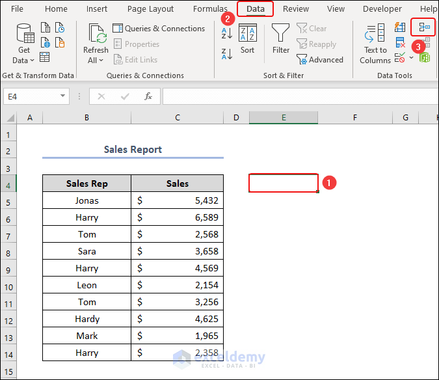Image resolution: width=439 pixels, height=380 pixels.
Task: Select the column C header
Action: coord(177,118)
